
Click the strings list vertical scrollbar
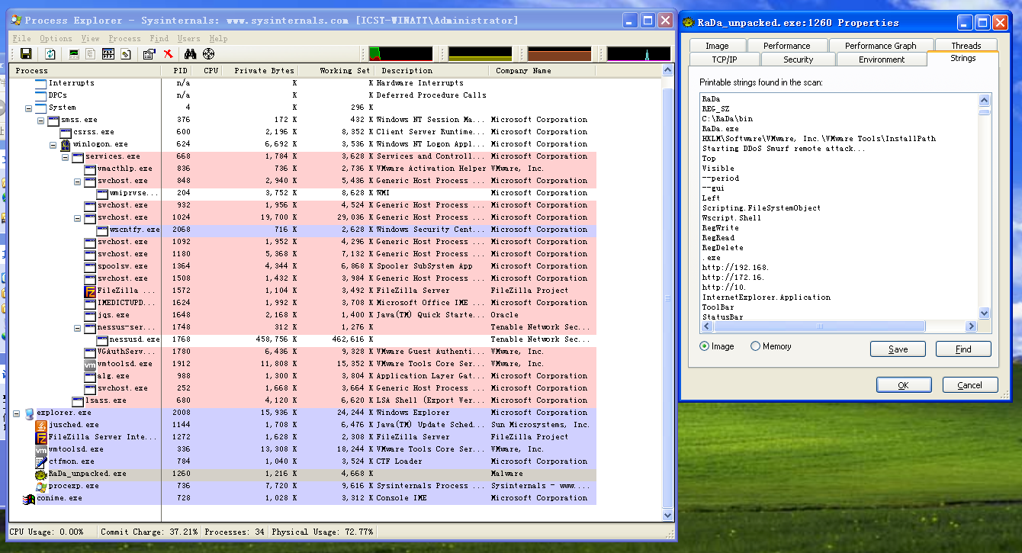984,206
